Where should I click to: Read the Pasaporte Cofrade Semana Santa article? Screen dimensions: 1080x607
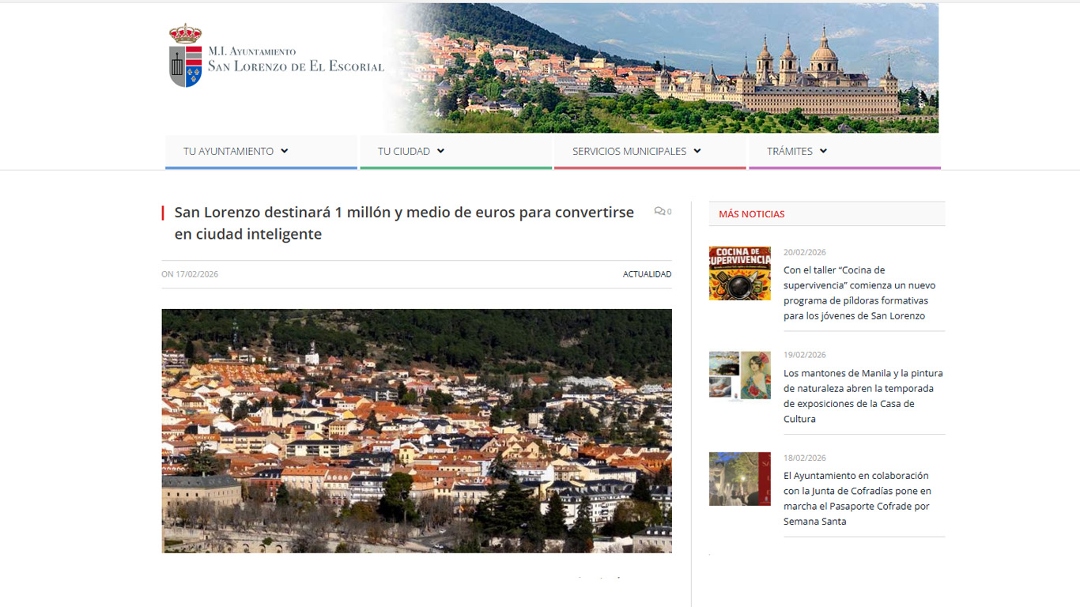[856, 499]
